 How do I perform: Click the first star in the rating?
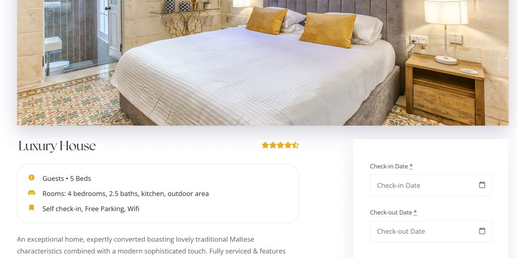tap(265, 145)
